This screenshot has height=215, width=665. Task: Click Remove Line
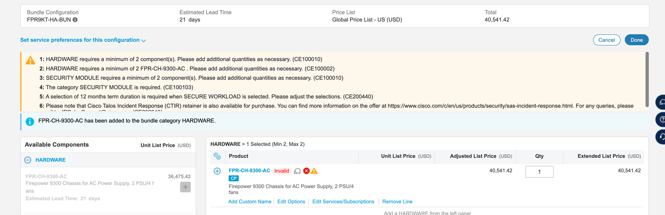pos(397,202)
